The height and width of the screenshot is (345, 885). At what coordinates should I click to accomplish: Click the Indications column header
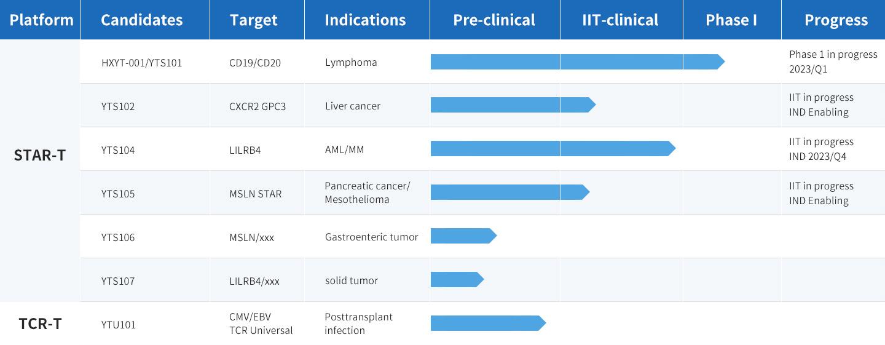click(365, 20)
